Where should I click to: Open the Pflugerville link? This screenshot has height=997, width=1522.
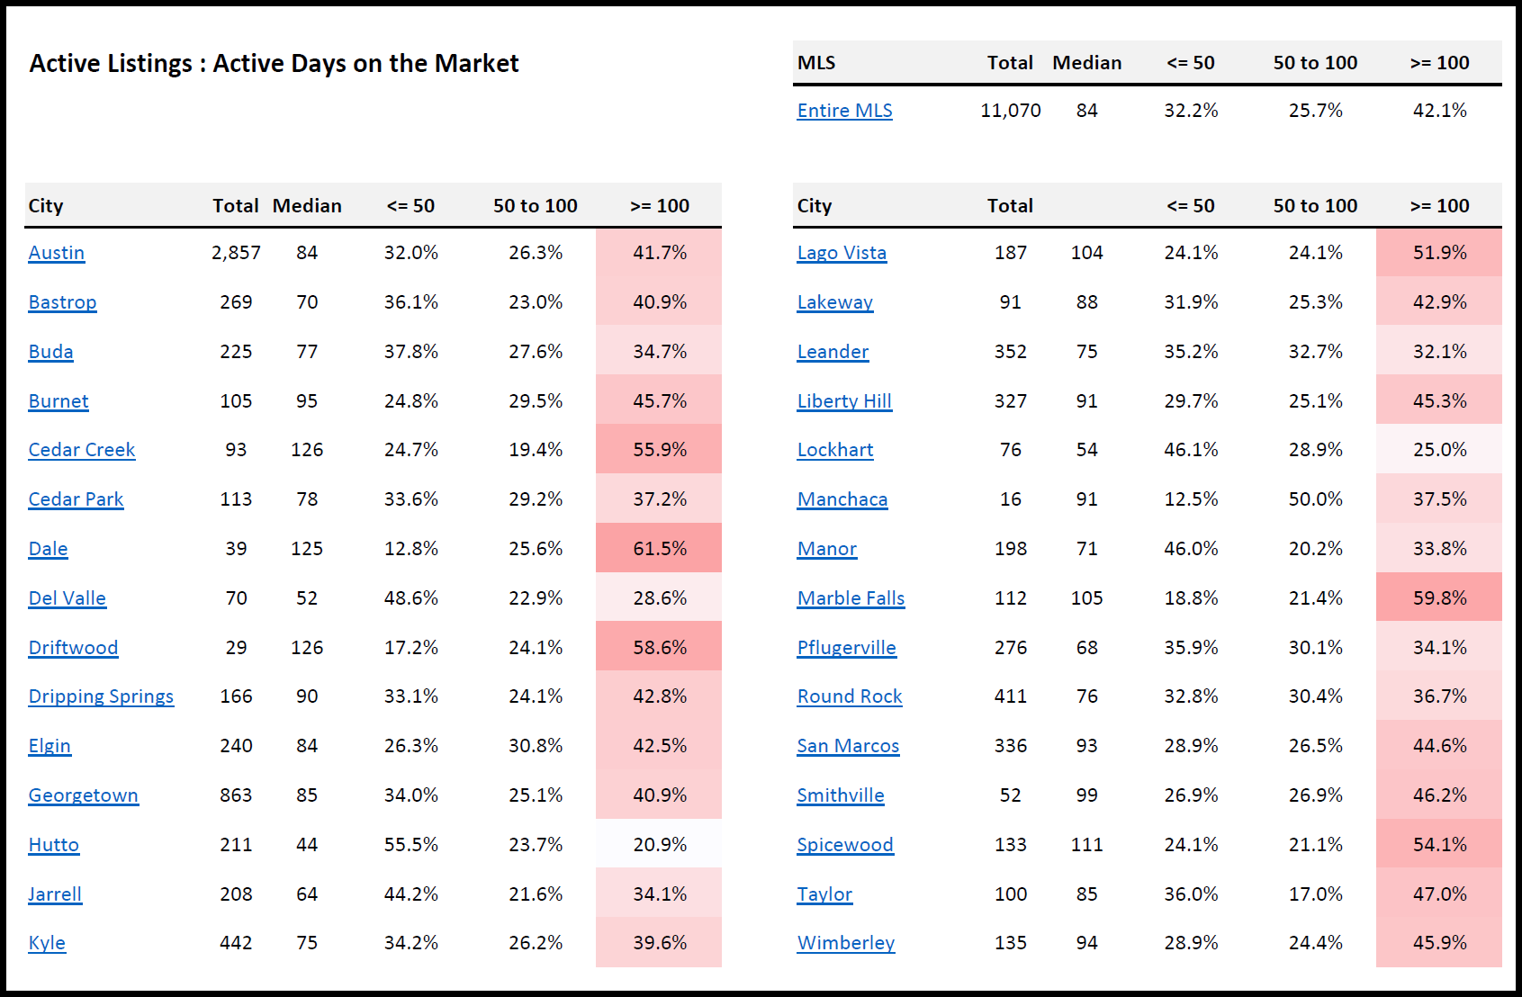point(846,648)
